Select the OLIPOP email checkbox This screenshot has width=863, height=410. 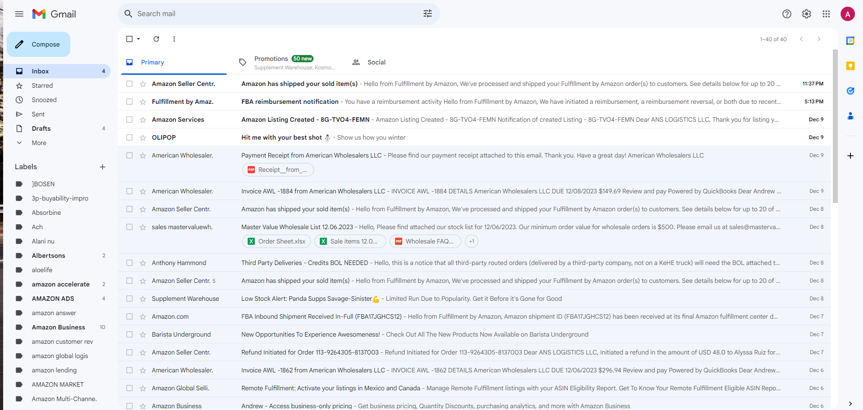[x=129, y=137]
